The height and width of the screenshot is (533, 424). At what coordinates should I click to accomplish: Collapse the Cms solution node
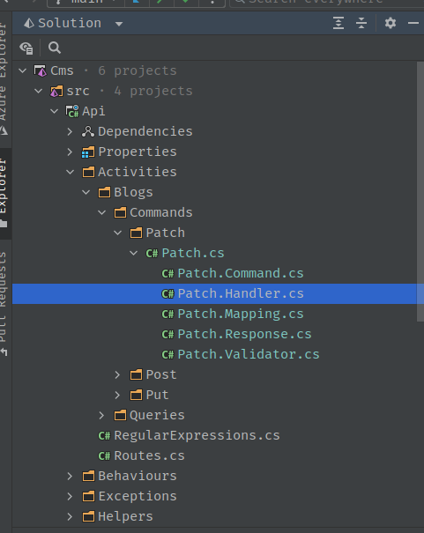(x=23, y=70)
